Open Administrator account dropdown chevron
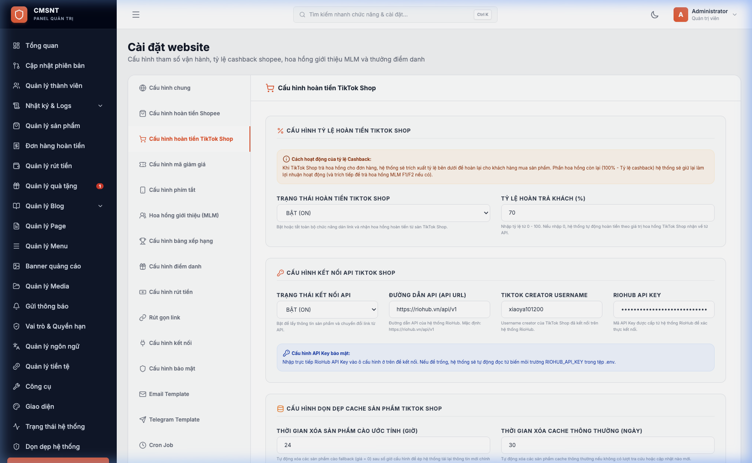 tap(735, 15)
